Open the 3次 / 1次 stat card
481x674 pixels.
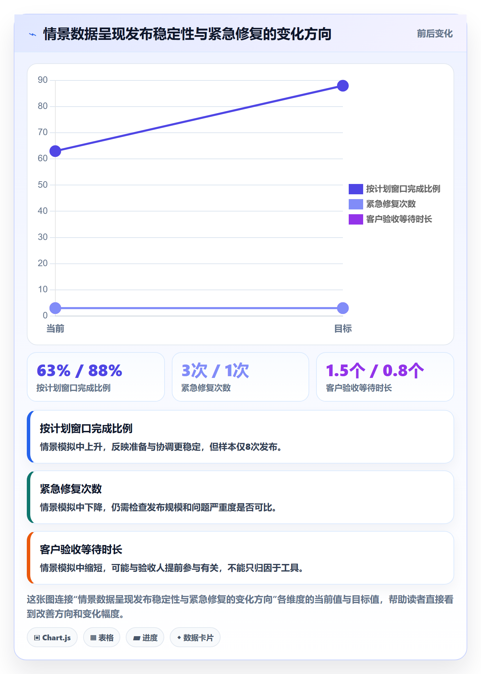(x=240, y=377)
